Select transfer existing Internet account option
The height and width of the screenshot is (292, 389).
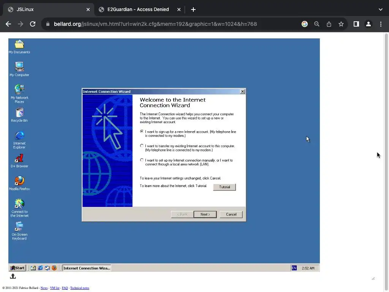(142, 146)
